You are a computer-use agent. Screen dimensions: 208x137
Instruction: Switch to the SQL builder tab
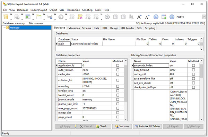[127, 28]
